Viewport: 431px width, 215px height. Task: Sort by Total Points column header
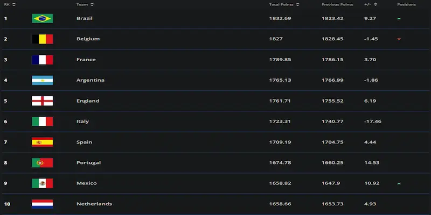282,4
